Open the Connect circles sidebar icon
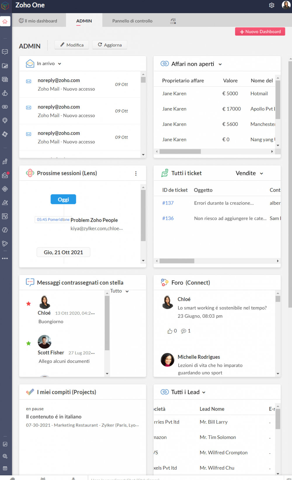This screenshot has width=292, height=480. tap(5, 244)
